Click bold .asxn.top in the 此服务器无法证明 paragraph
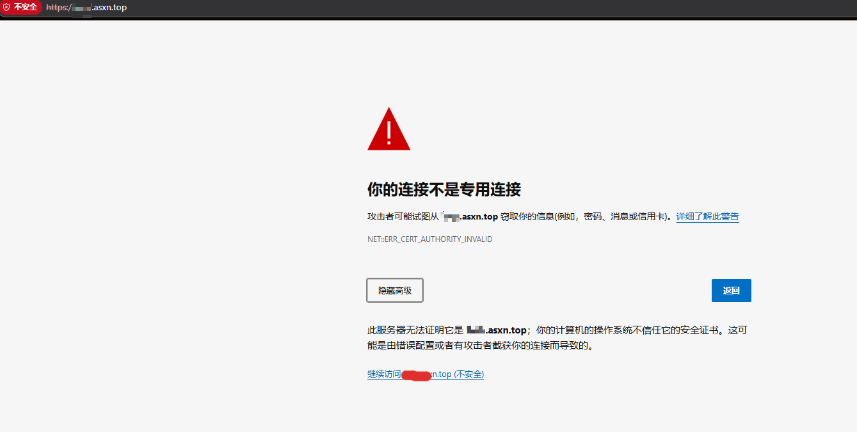 click(506, 330)
